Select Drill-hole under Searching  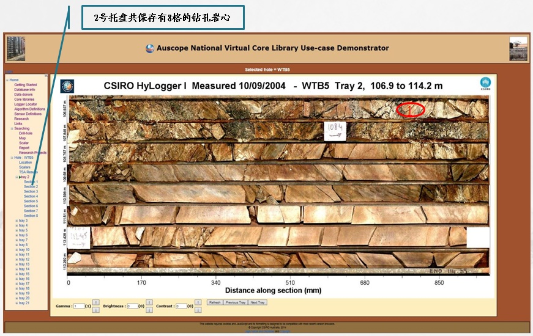tap(26, 133)
